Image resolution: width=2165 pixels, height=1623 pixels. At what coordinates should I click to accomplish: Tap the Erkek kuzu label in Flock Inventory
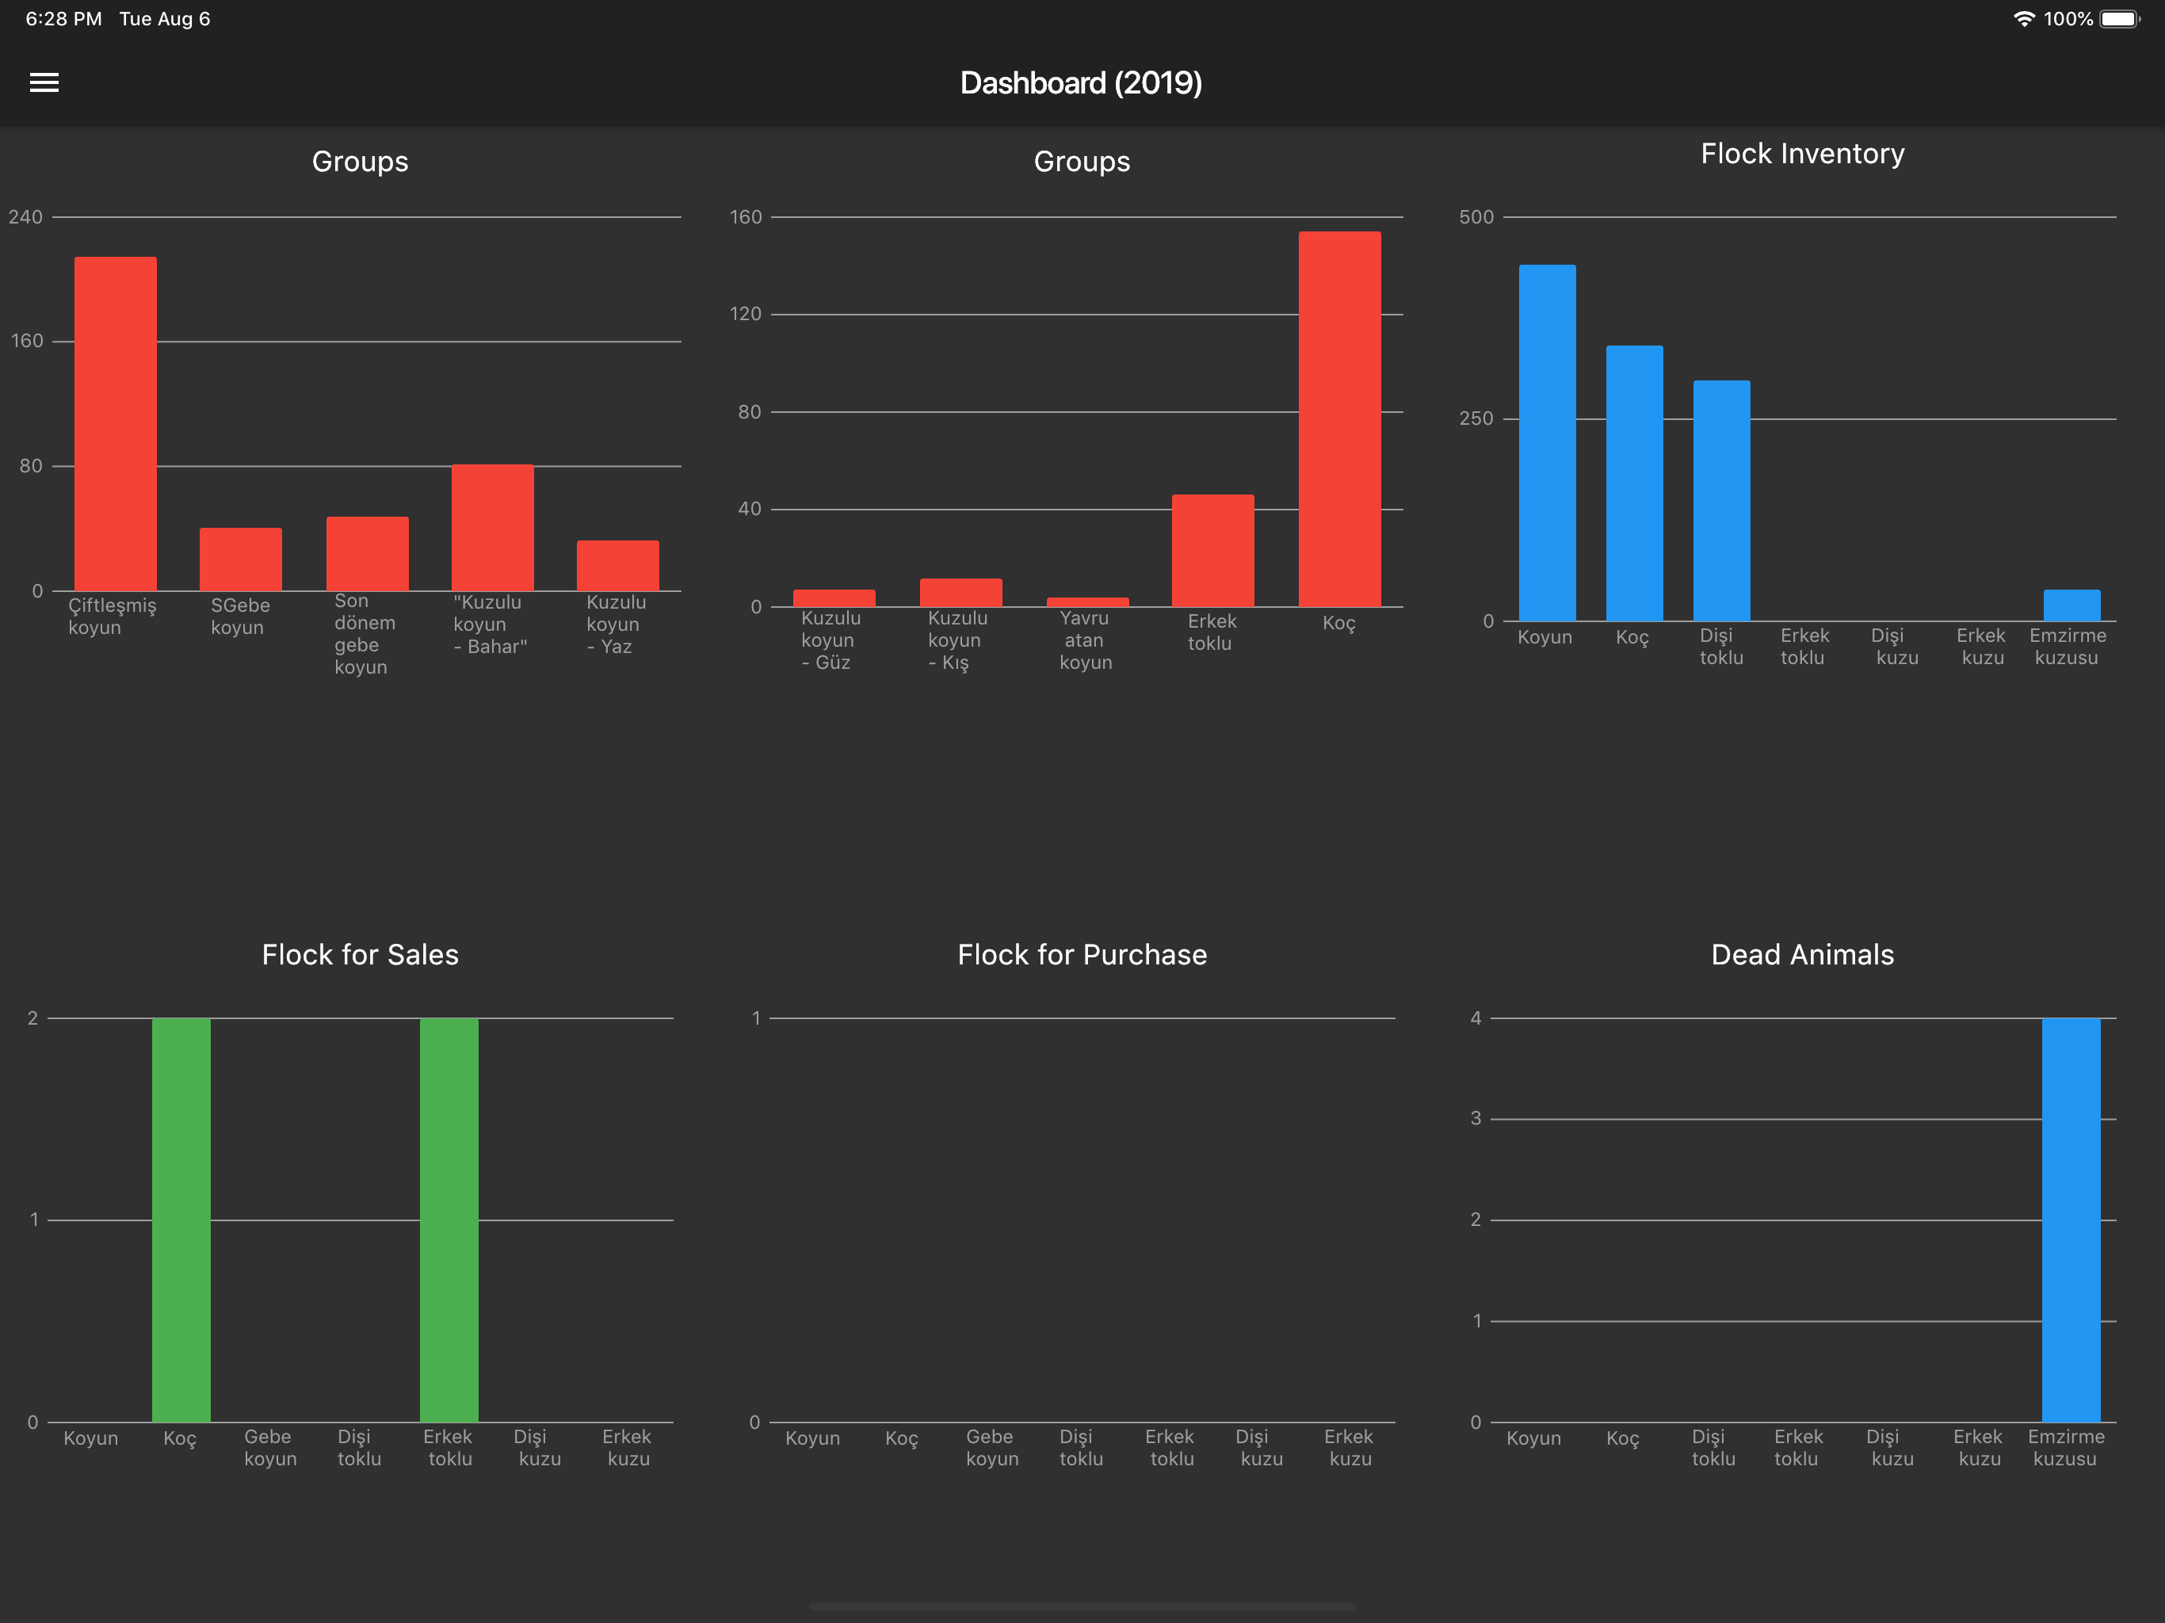(x=1982, y=647)
